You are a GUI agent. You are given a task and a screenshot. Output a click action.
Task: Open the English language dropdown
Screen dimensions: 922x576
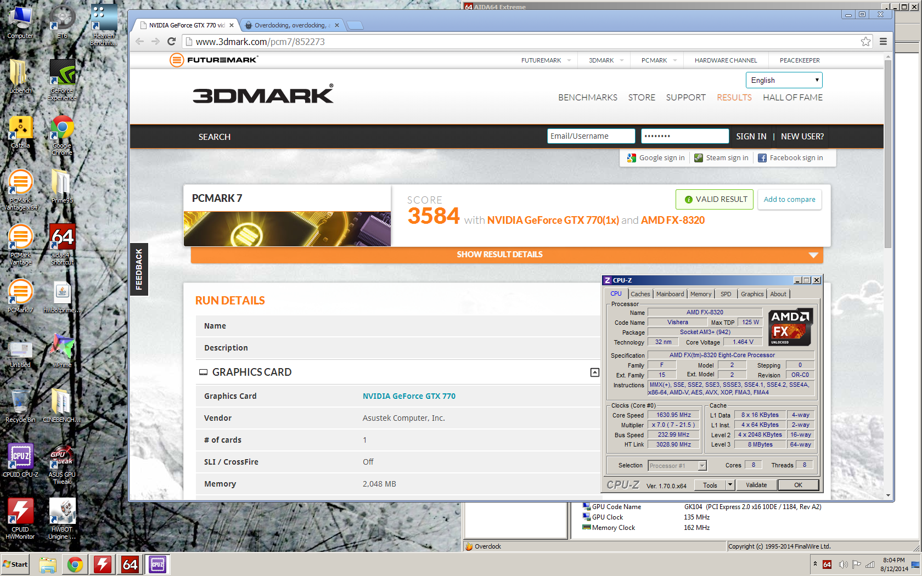784,80
